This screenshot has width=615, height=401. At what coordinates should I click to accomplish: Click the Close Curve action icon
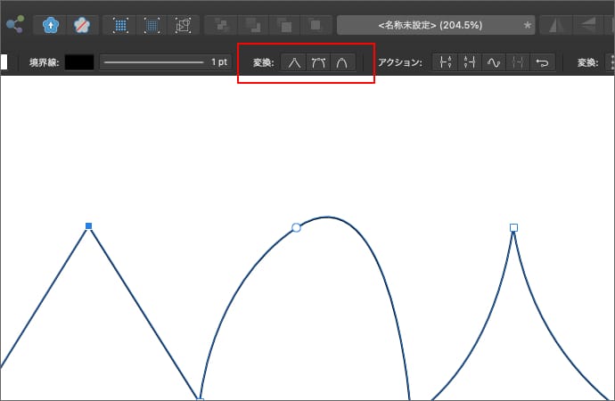[x=470, y=62]
